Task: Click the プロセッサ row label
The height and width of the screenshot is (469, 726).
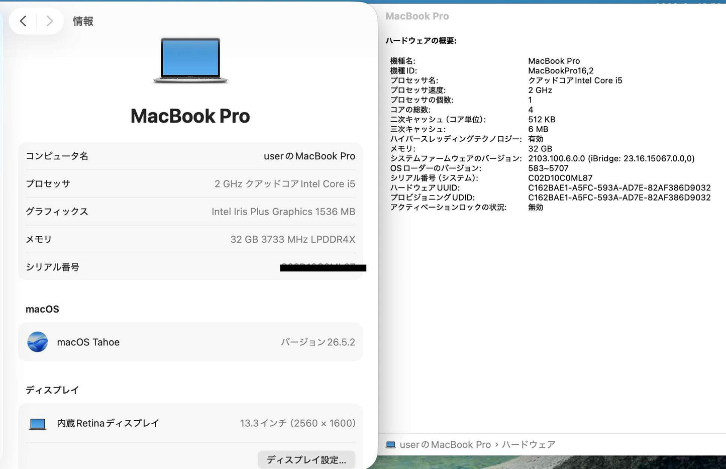Action: 48,184
